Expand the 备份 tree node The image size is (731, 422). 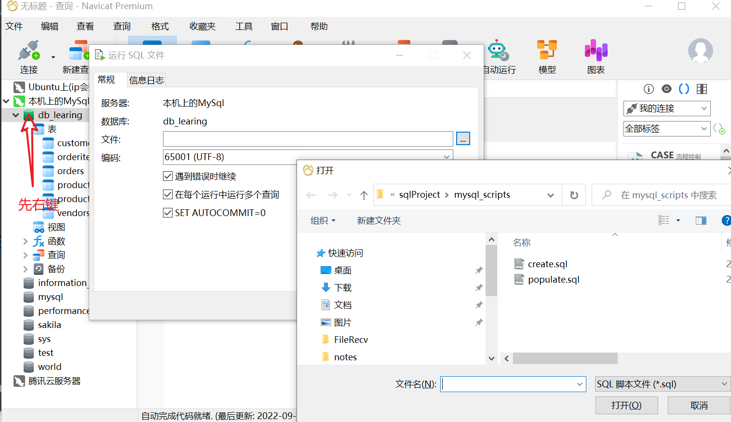point(25,269)
